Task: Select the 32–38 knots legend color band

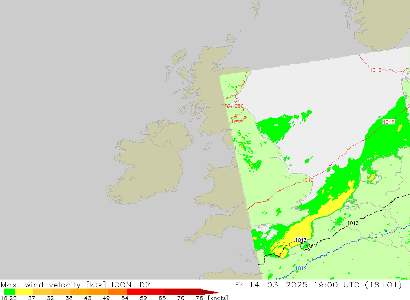Action: pyautogui.click(x=61, y=292)
